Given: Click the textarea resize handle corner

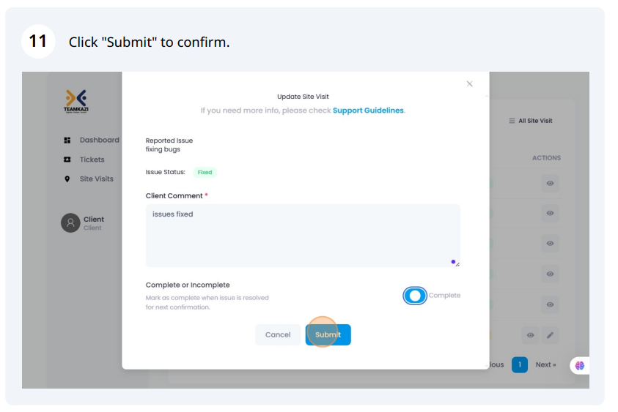Looking at the screenshot, I should pos(457,264).
